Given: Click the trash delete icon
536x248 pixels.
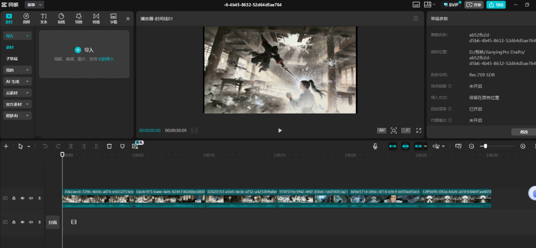Looking at the screenshot, I should pyautogui.click(x=109, y=146).
